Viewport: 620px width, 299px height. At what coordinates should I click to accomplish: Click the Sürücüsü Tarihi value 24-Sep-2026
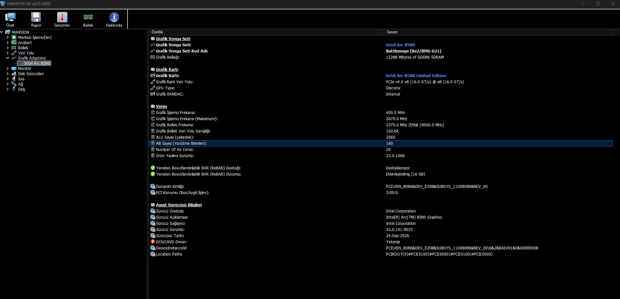(x=397, y=236)
